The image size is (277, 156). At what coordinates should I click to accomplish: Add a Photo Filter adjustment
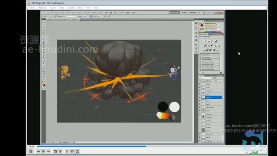click(x=216, y=45)
